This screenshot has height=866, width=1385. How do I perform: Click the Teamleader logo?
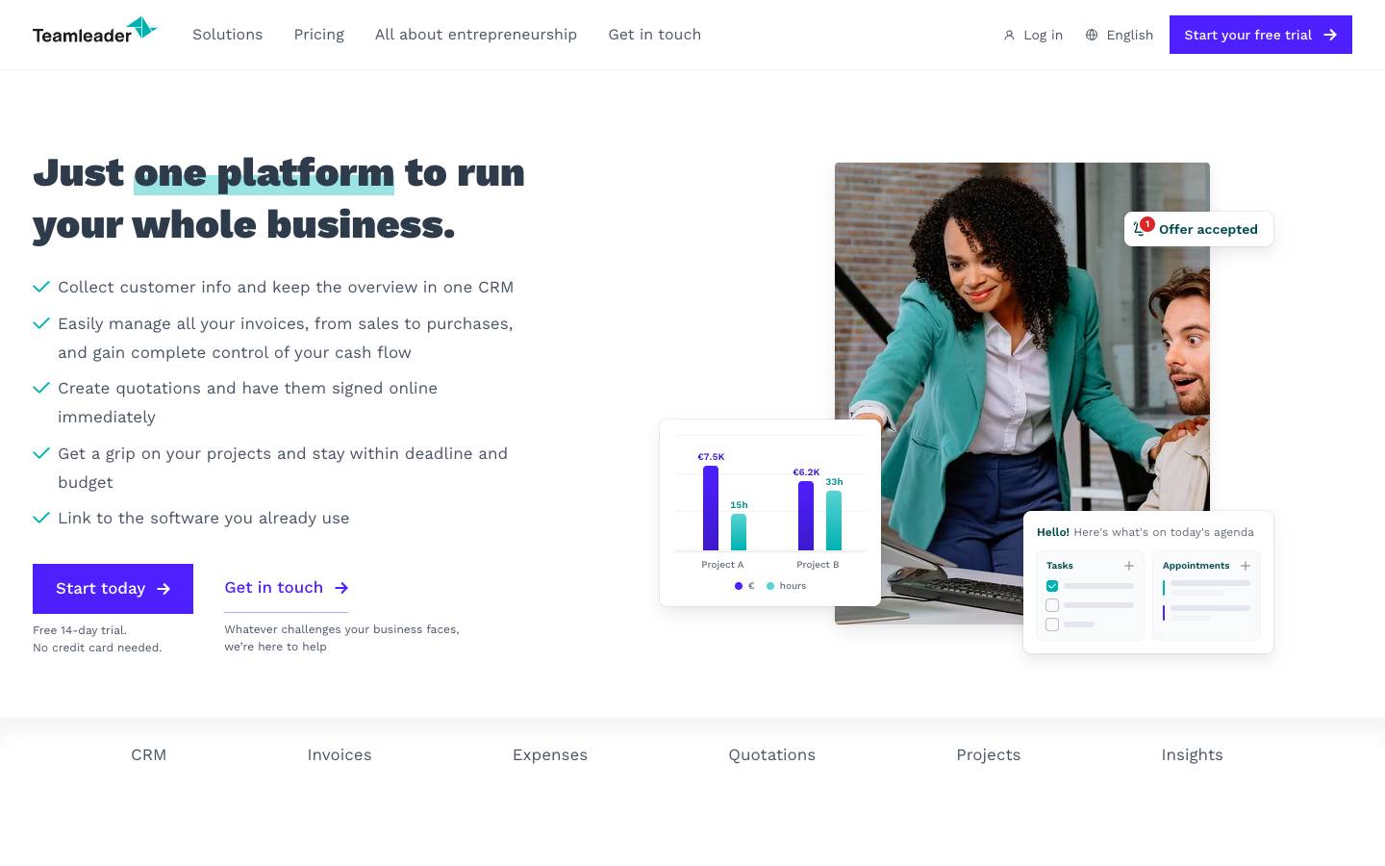pos(94,31)
